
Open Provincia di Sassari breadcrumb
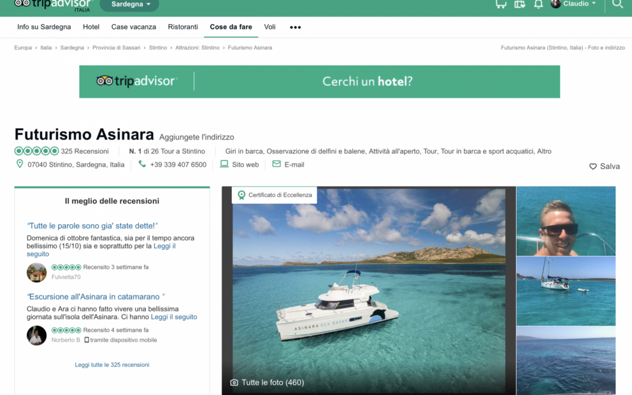pos(116,47)
